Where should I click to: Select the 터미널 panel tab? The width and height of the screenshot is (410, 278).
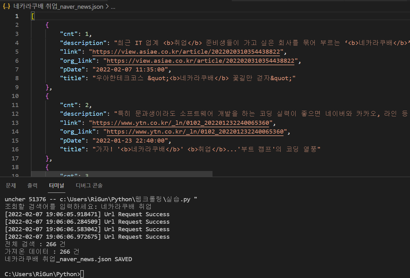[57, 185]
